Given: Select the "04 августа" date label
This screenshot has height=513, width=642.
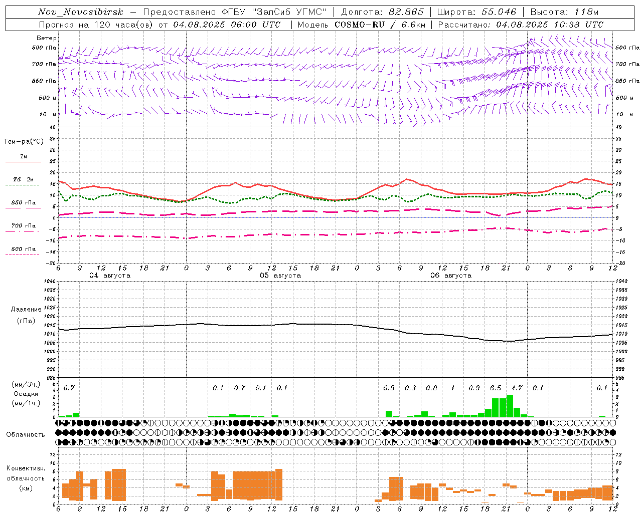Looking at the screenshot, I should click(x=110, y=276).
